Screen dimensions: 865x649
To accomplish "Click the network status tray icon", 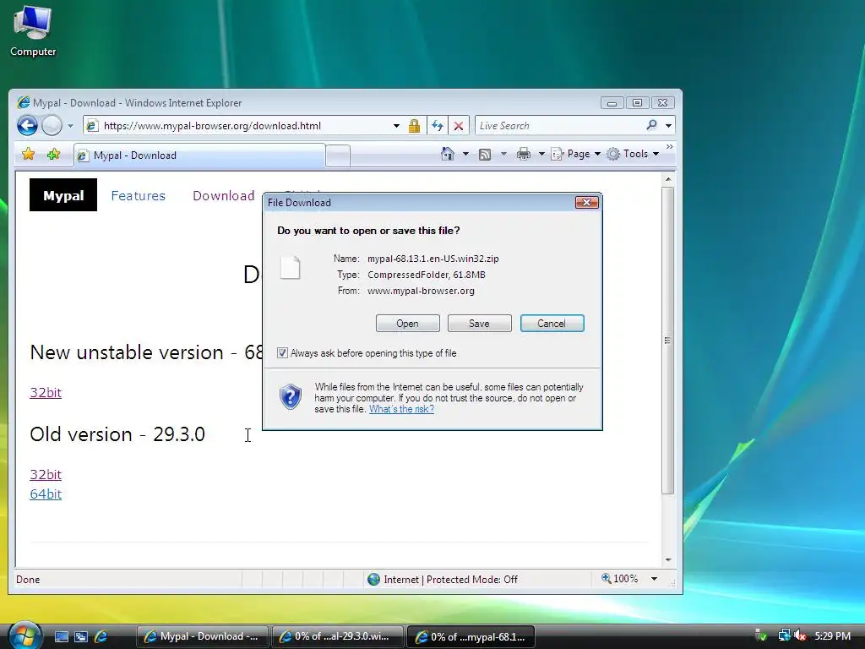I will pyautogui.click(x=784, y=635).
